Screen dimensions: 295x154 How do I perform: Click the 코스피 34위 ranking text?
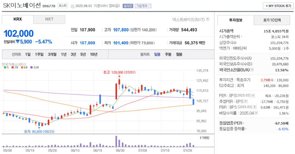pos(280,37)
